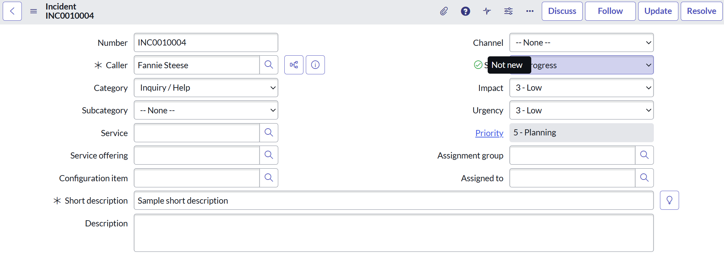Open the more options ellipsis menu
724x261 pixels.
point(530,11)
